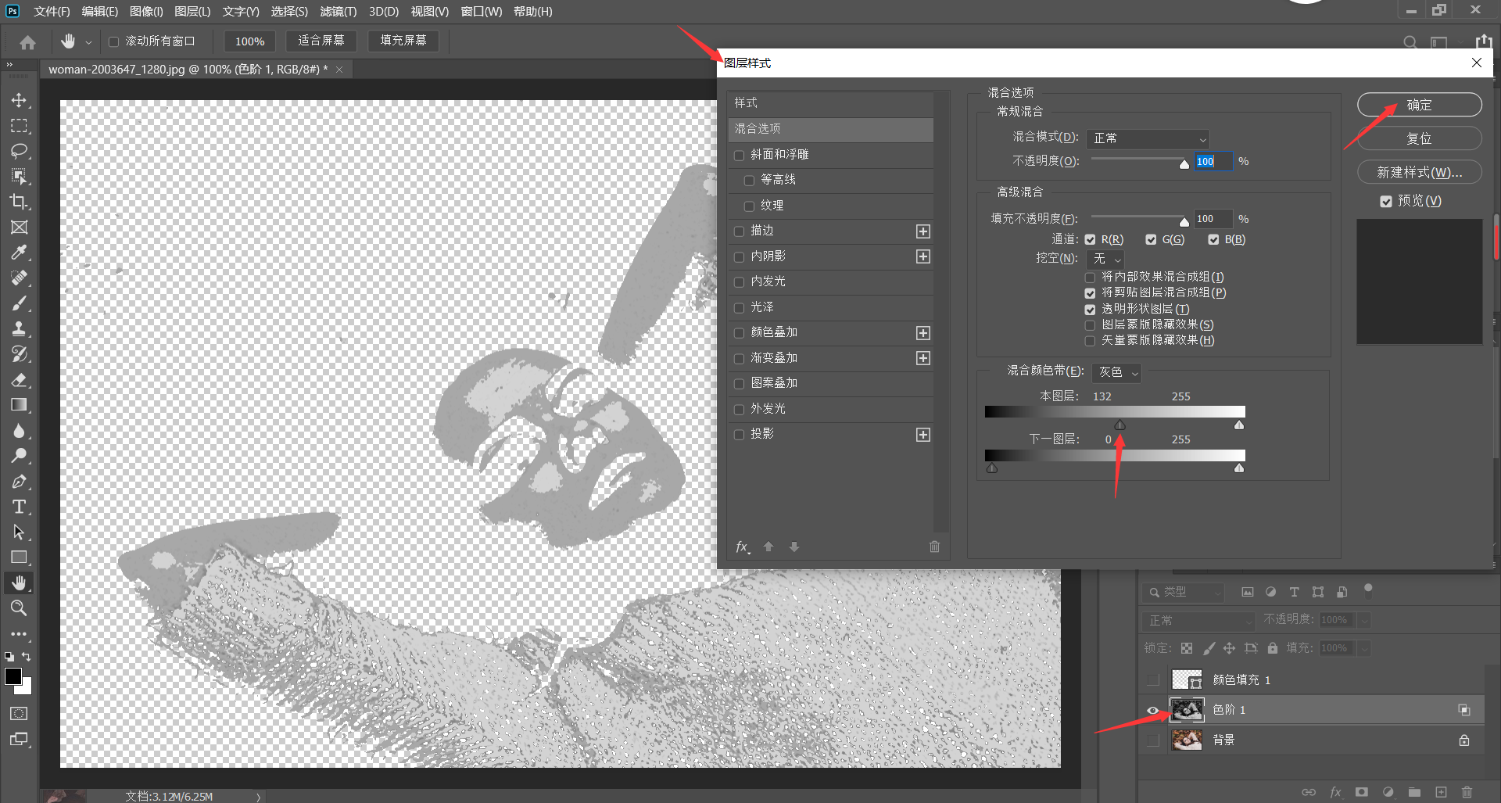1501x803 pixels.
Task: Click delete layer trash icon in Layers panel
Action: 1467,792
